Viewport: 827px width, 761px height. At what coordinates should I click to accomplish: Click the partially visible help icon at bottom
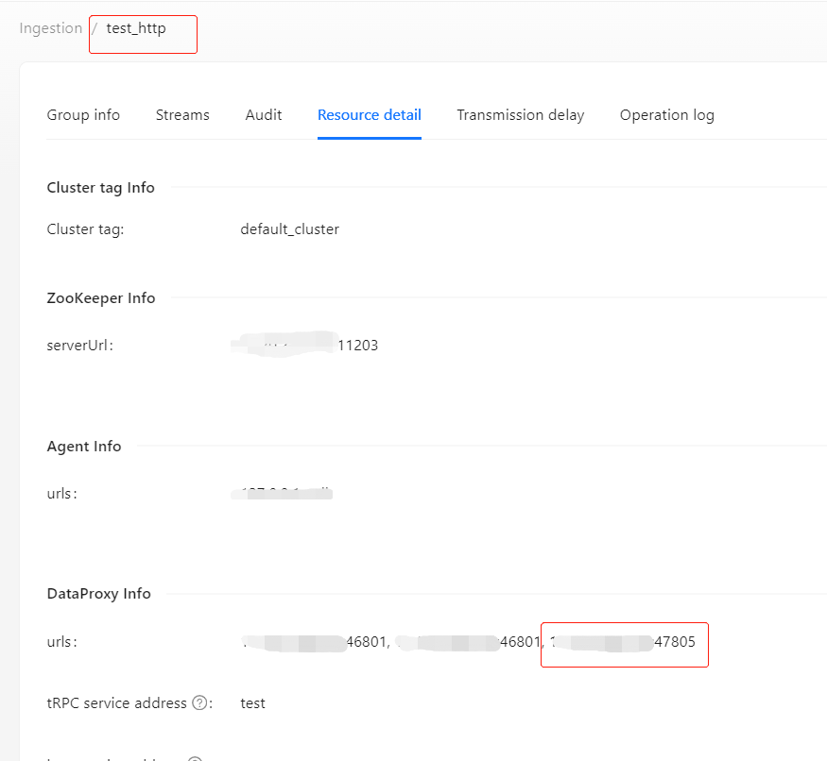(195, 758)
